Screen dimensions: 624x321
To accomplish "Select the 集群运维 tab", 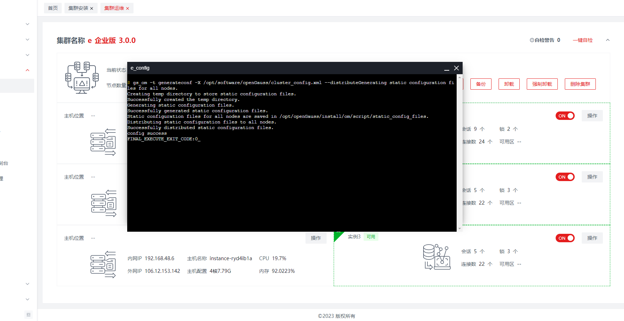I will click(x=114, y=8).
